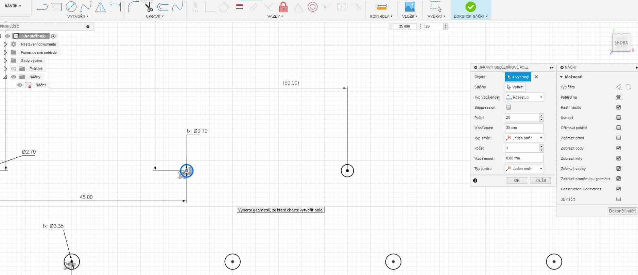Expand the Nastavení dokumentu tree node
The height and width of the screenshot is (275, 638).
5,44
